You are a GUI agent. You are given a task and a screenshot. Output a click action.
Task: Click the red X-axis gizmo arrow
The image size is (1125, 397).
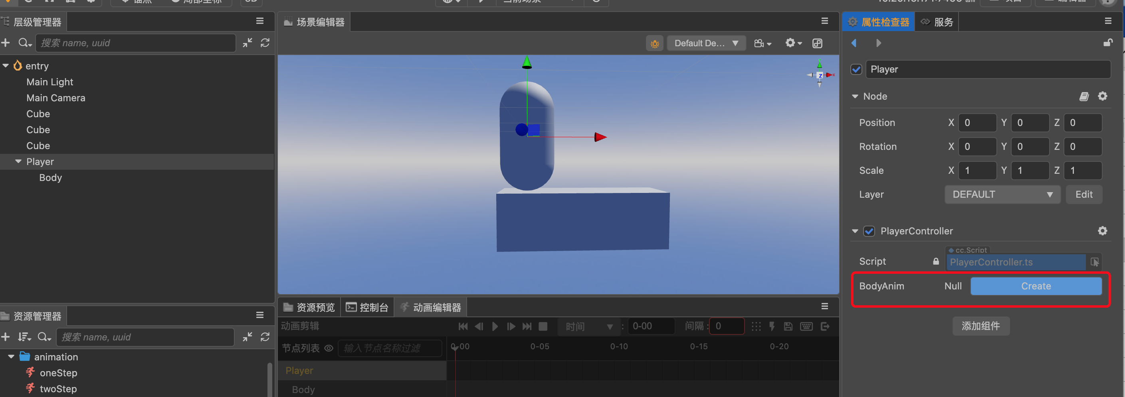click(600, 137)
